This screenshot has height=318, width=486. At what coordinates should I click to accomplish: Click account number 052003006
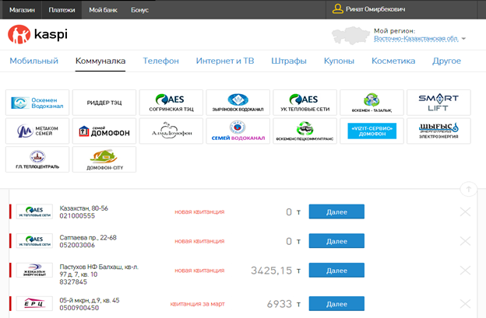pos(77,245)
